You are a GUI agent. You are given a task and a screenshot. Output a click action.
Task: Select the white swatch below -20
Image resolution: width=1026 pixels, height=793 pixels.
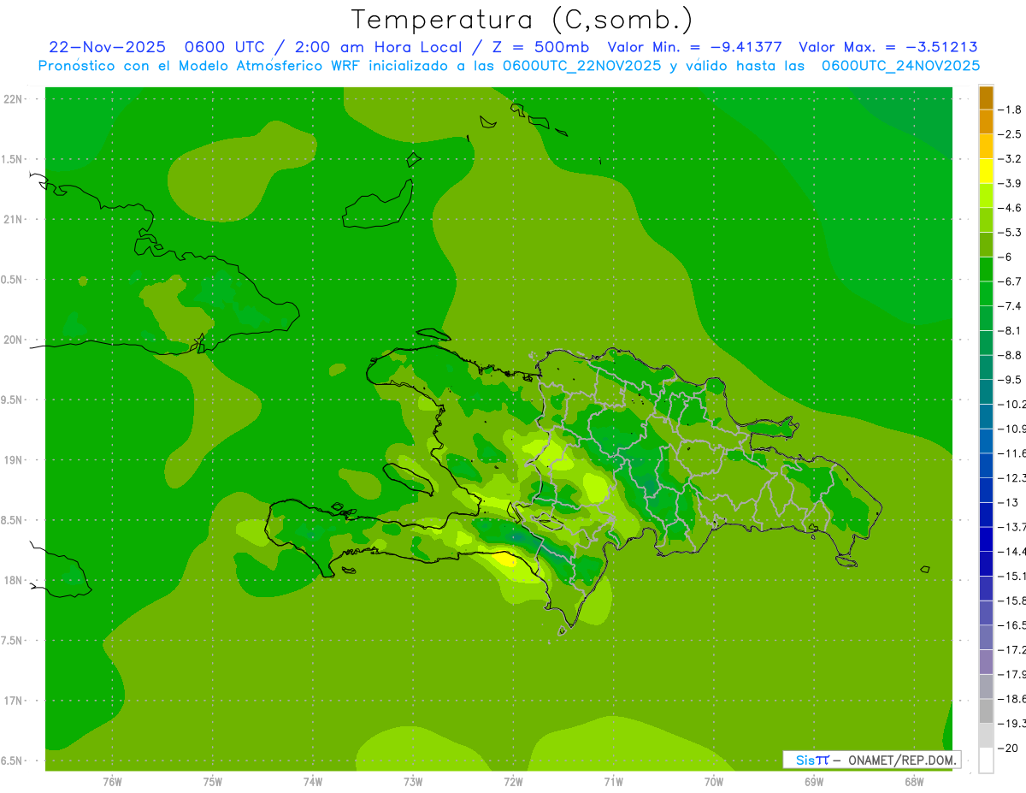(x=986, y=760)
